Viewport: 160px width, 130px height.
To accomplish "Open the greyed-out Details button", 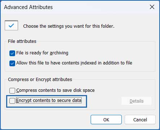I will point(137,101).
